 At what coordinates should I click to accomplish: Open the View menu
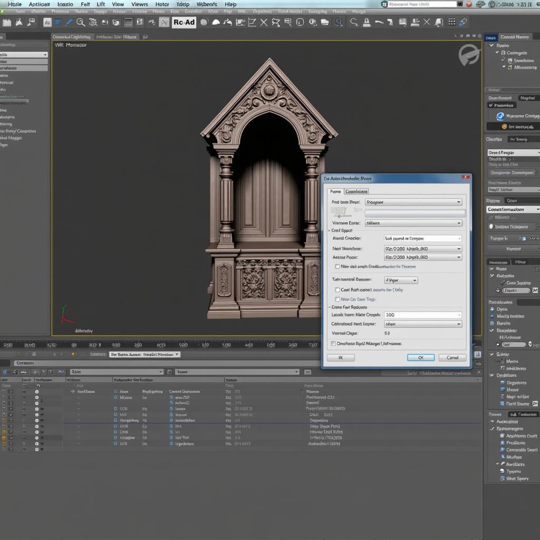click(x=118, y=4)
